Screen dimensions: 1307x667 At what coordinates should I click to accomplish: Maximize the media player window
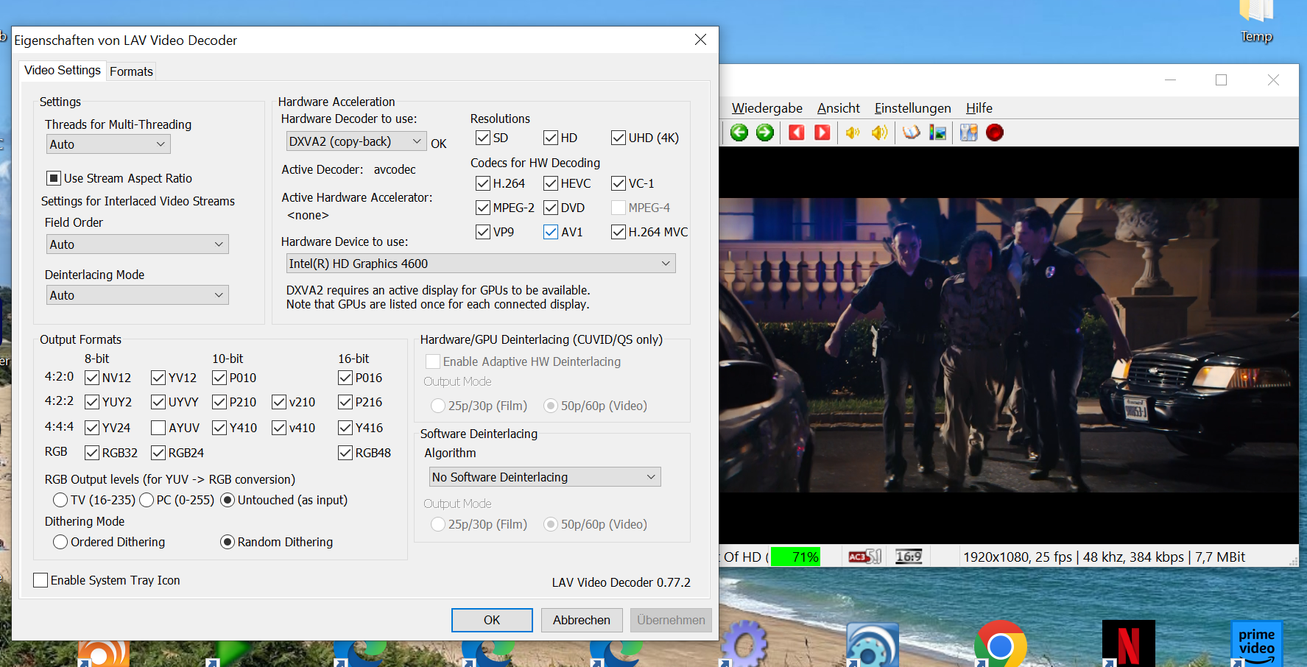1222,80
